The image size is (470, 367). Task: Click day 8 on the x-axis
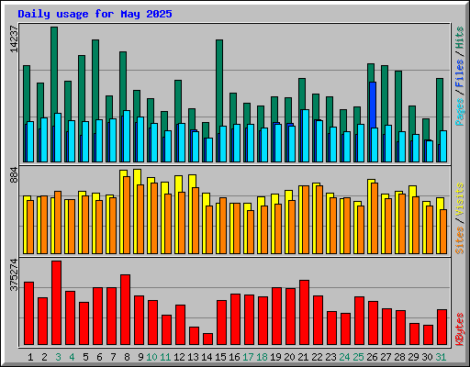pyautogui.click(x=127, y=357)
